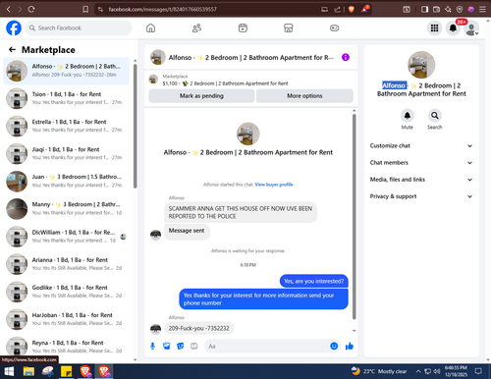Click the conversation list scrollbar

pos(136,126)
